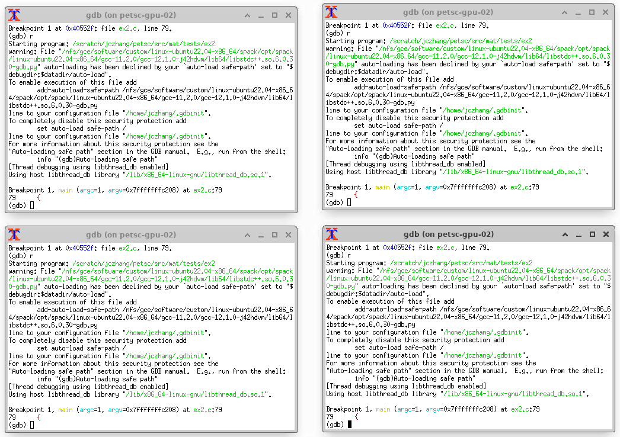Screen dimensions: 620x437
Task: Maximize the top-left gdb window
Action: click(x=274, y=15)
